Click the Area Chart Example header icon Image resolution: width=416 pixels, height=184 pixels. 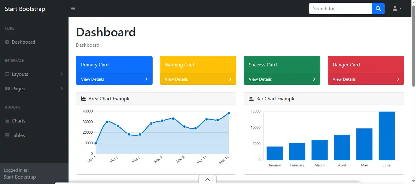point(83,98)
